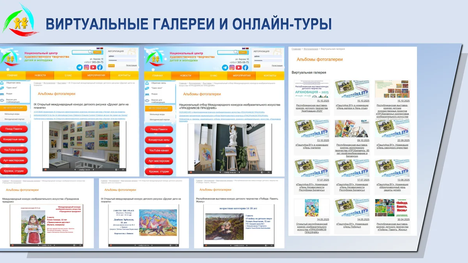Image resolution: width=468 pixels, height=263 pixels.
Task: Open the НОВОСТИ menu tab in left site
Action: click(x=40, y=75)
